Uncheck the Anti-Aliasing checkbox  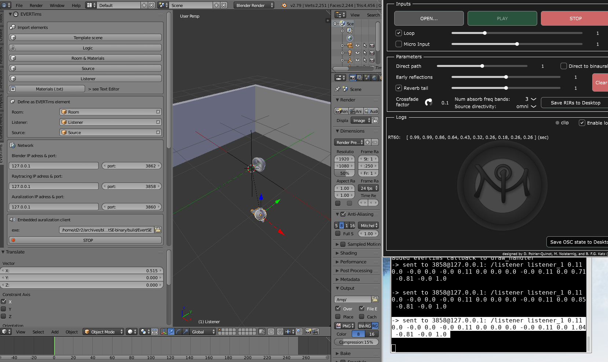[x=343, y=214]
